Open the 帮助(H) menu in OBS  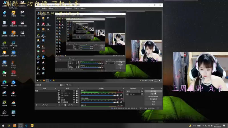(x=83, y=9)
